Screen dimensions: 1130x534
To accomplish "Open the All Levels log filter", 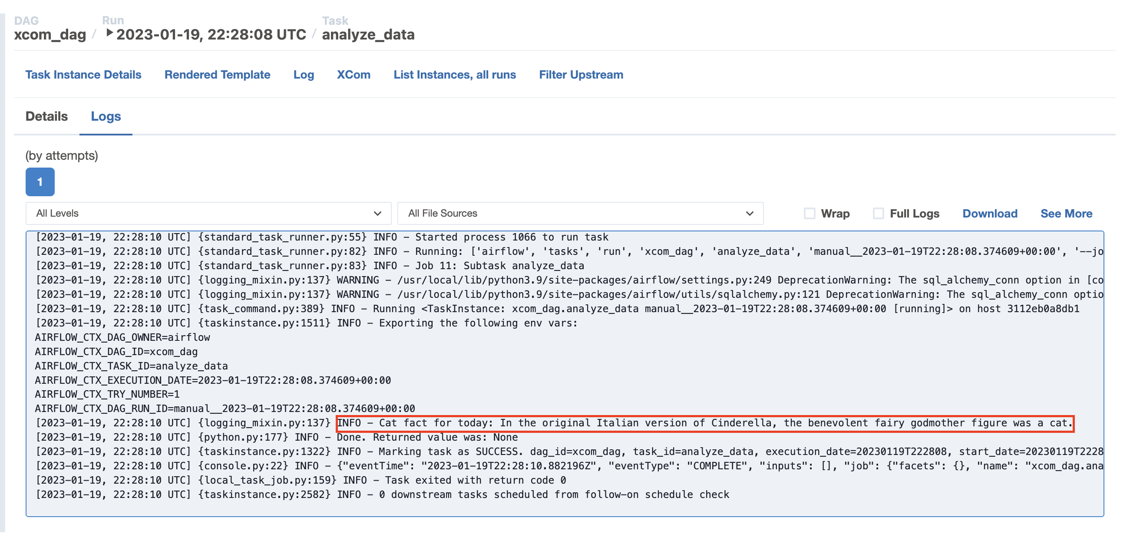I will pos(208,214).
